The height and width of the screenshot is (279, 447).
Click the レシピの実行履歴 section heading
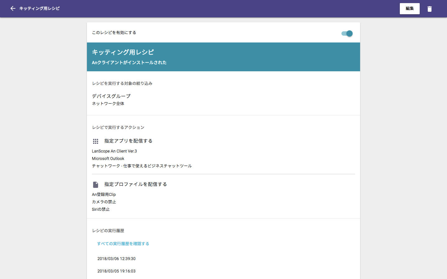pos(108,231)
